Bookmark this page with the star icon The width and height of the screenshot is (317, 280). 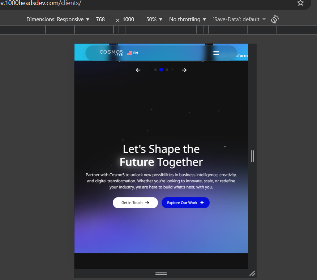coord(300,3)
